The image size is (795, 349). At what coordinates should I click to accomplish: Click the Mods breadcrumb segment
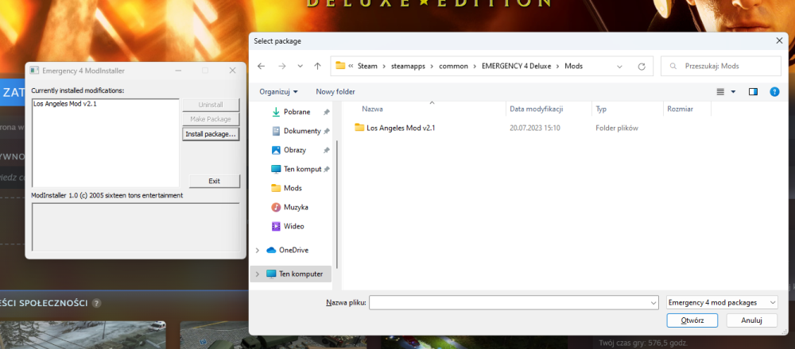click(573, 67)
